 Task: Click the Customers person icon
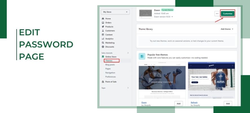click(103, 31)
